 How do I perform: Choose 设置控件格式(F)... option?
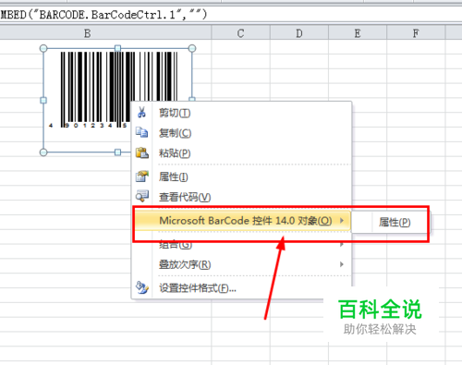tap(242, 288)
